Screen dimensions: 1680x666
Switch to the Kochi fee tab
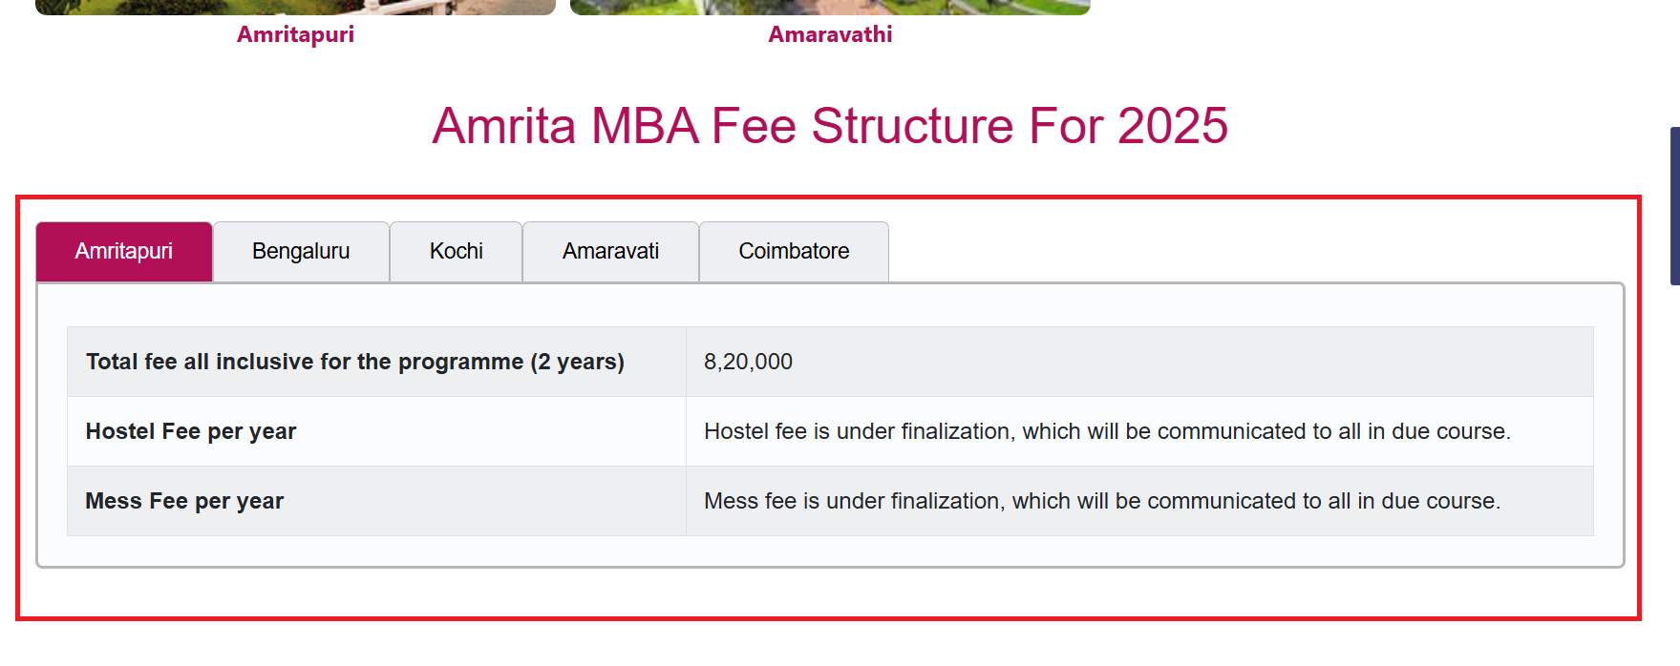tap(456, 251)
